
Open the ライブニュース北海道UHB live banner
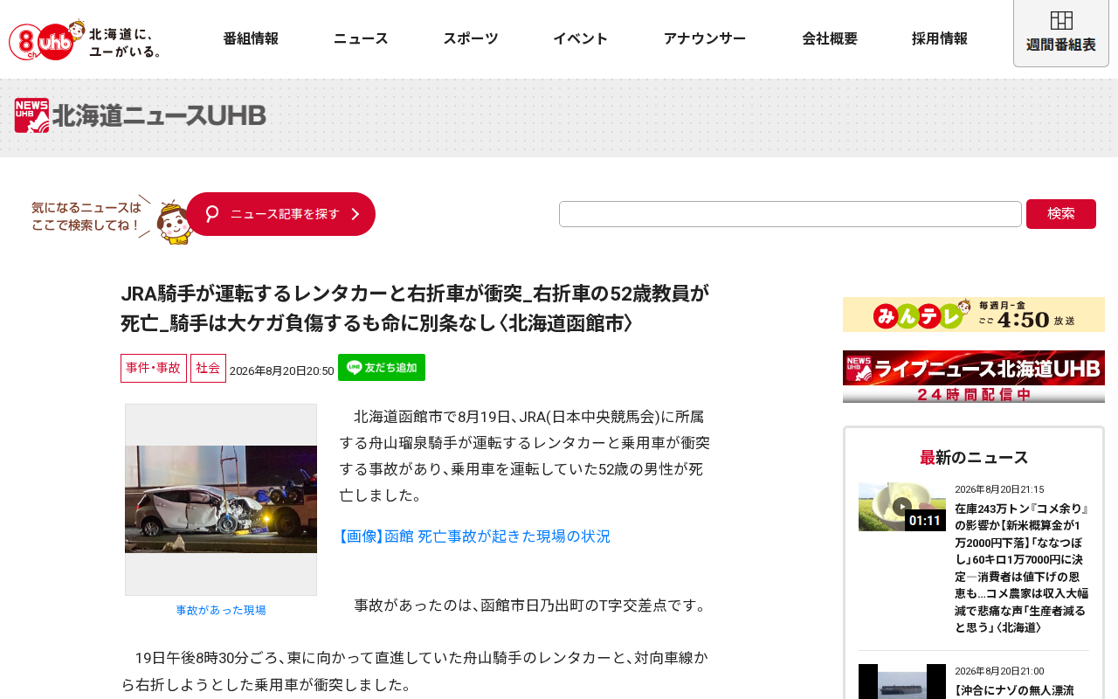974,377
